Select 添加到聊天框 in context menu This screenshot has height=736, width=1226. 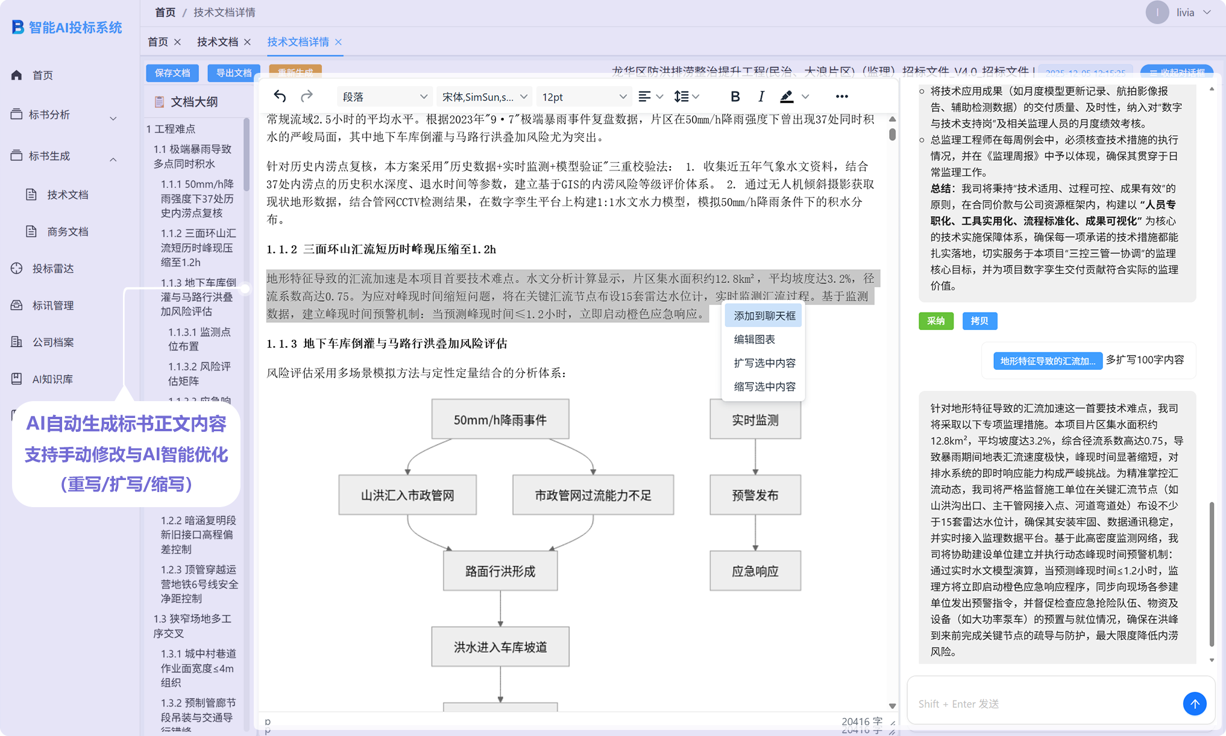tap(764, 316)
